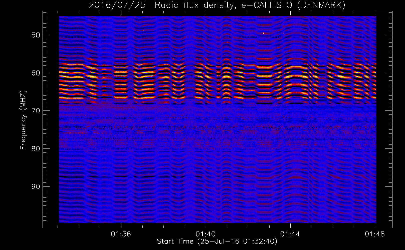405x250 pixels.
Task: Click the 70 frequency tick label
Action: click(x=36, y=111)
